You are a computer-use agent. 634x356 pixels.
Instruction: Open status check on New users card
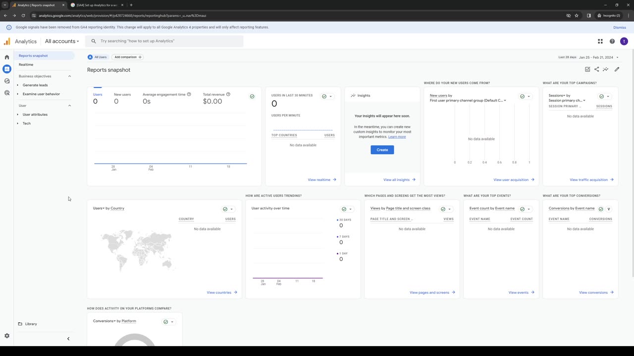click(x=525, y=96)
